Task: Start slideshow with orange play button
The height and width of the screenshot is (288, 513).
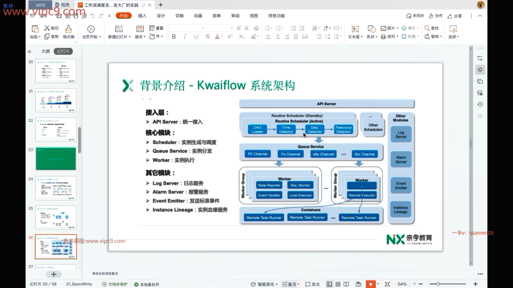Action: click(x=371, y=284)
